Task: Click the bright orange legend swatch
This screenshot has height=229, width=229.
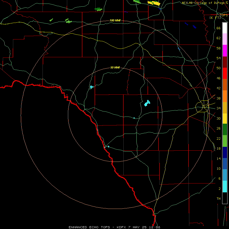Action: tap(225, 96)
